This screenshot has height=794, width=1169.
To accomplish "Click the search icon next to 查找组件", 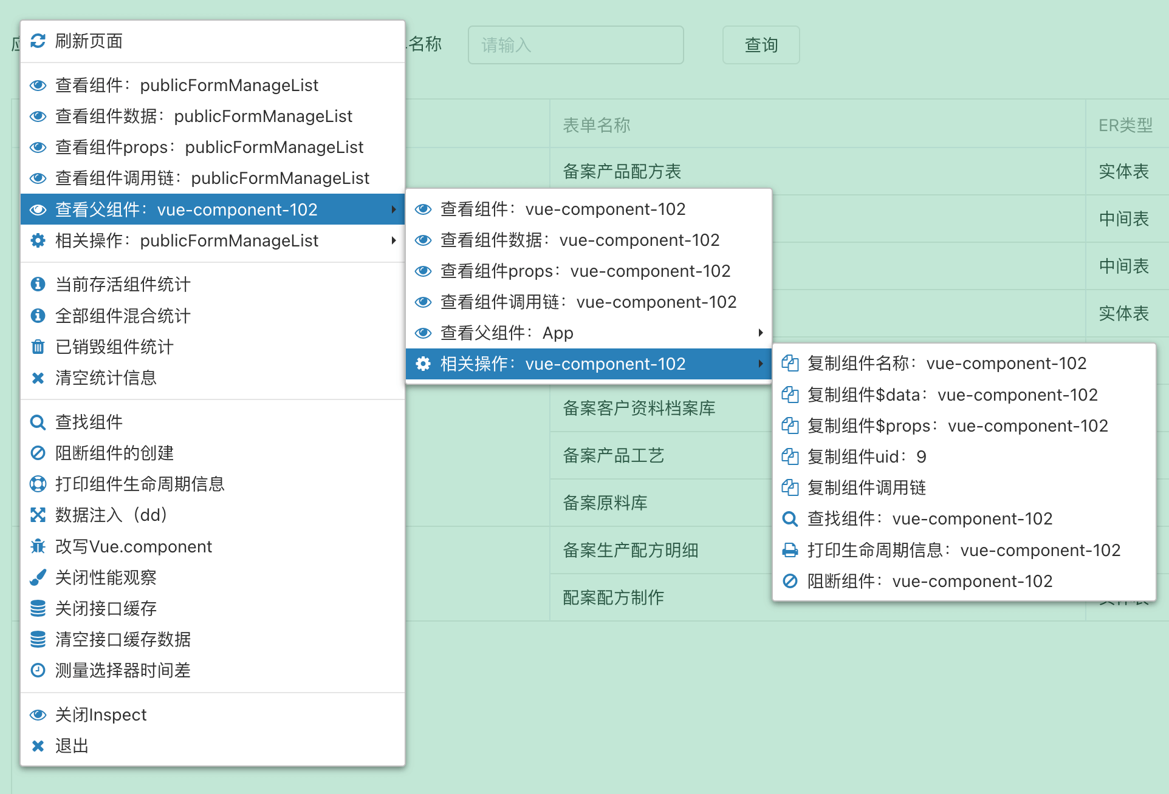I will (x=38, y=421).
